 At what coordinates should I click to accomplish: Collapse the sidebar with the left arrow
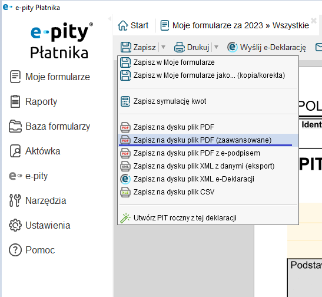point(109,19)
